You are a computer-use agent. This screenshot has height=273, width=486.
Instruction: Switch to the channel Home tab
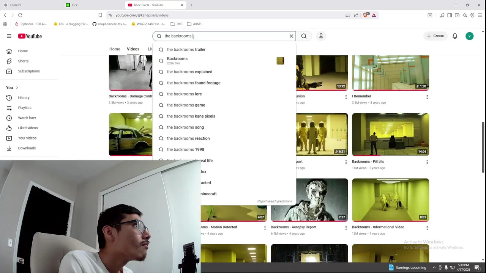[x=115, y=49]
